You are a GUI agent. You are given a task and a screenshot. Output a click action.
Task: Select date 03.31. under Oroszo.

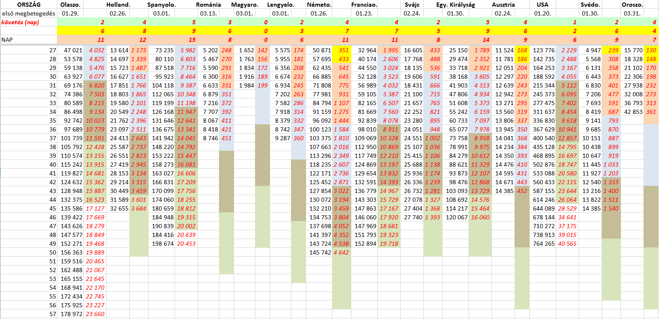[632, 13]
